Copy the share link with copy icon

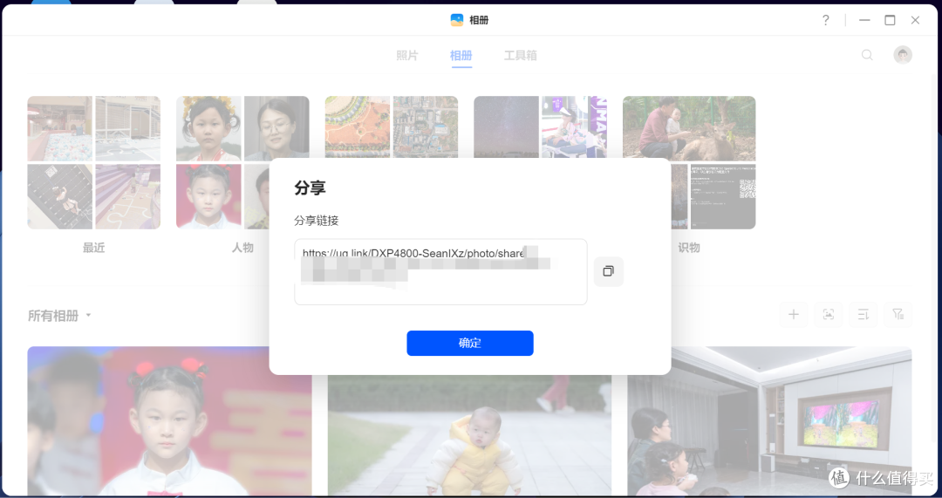[x=608, y=271]
